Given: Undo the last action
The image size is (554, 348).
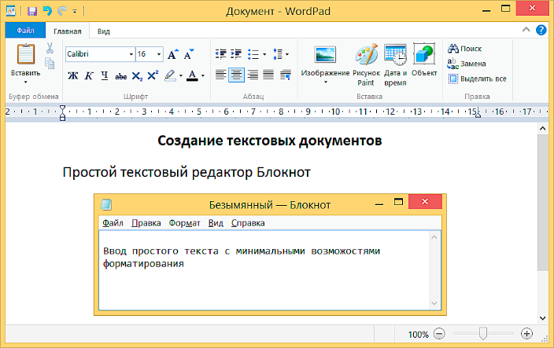Looking at the screenshot, I should (x=47, y=11).
